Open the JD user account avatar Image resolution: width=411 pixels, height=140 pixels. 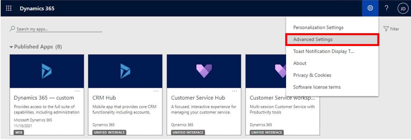pyautogui.click(x=403, y=9)
